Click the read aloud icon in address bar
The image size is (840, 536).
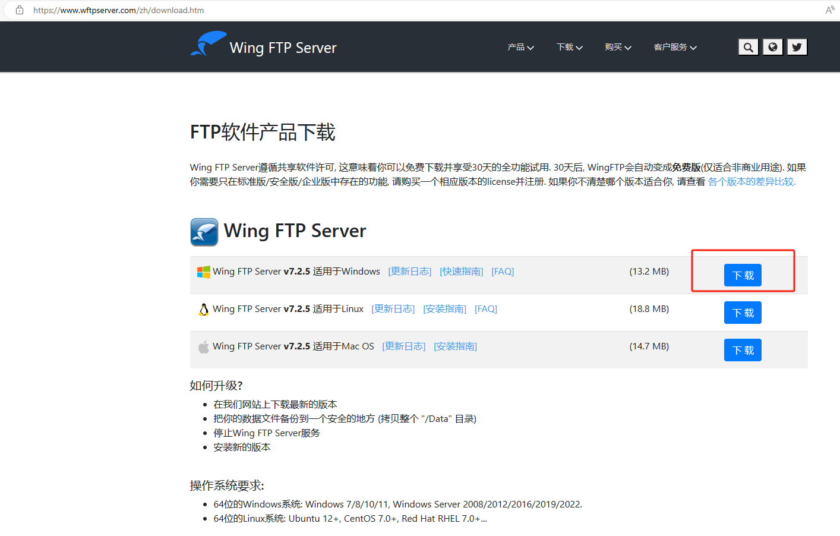(830, 10)
